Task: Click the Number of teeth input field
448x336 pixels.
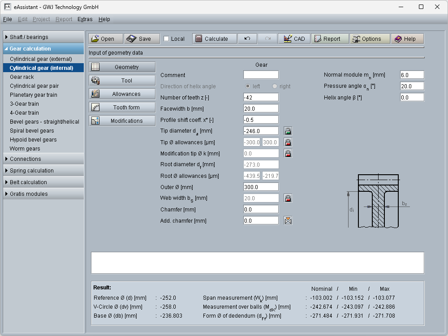Action: click(x=261, y=97)
